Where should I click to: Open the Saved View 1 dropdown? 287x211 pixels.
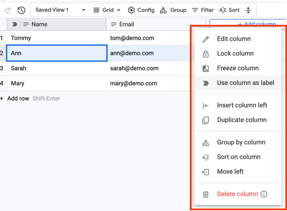59,10
